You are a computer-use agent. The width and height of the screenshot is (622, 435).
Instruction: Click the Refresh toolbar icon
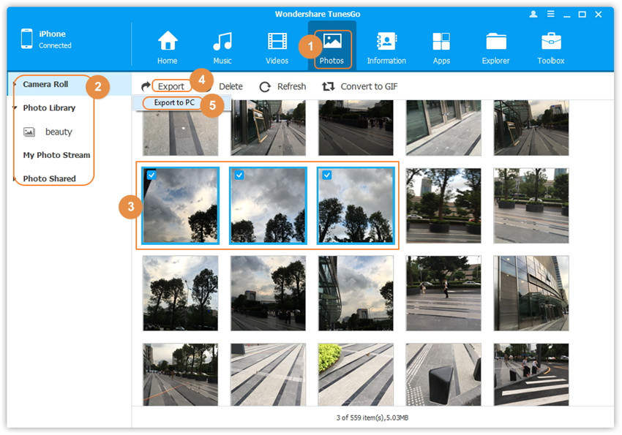[265, 86]
